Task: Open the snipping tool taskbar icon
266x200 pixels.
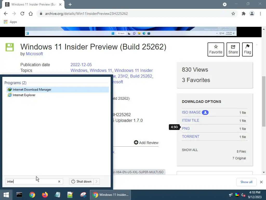Action: coord(83,195)
